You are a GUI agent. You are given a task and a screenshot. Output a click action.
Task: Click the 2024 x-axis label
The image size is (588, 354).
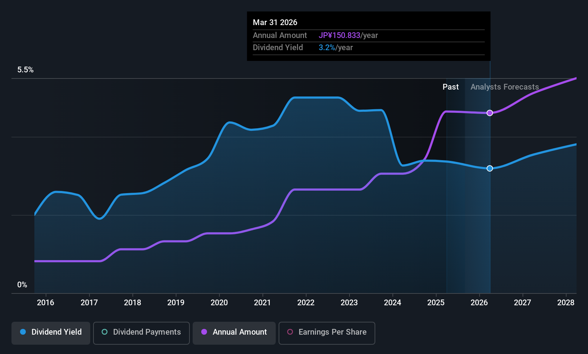(392, 303)
